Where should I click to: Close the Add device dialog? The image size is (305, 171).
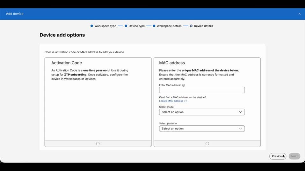click(299, 14)
